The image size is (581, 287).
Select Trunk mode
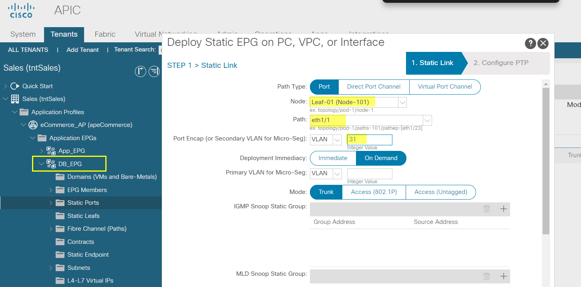coord(326,192)
